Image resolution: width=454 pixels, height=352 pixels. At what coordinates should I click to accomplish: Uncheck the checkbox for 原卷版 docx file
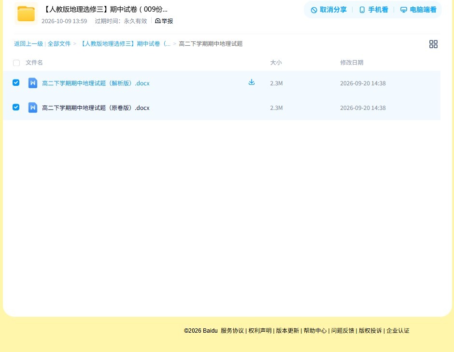click(x=16, y=107)
